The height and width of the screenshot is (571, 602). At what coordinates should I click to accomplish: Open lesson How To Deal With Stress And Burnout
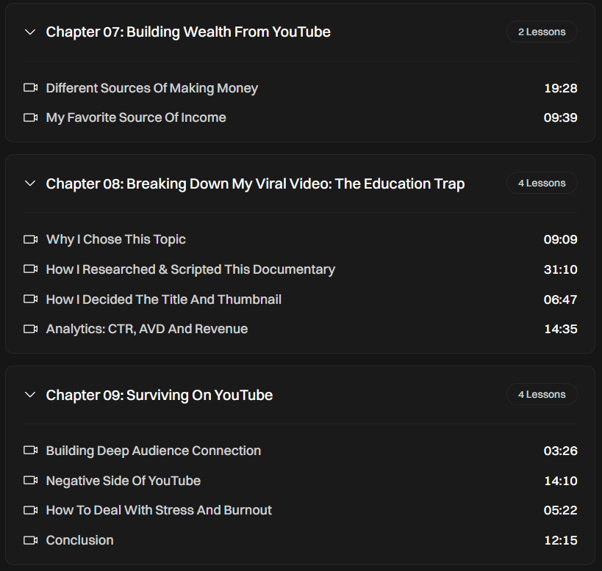tap(159, 510)
